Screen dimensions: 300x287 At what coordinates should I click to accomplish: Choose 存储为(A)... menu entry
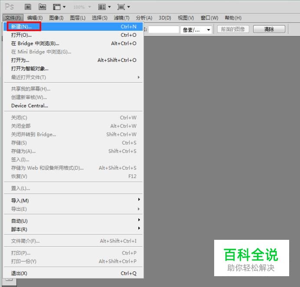pos(73,151)
